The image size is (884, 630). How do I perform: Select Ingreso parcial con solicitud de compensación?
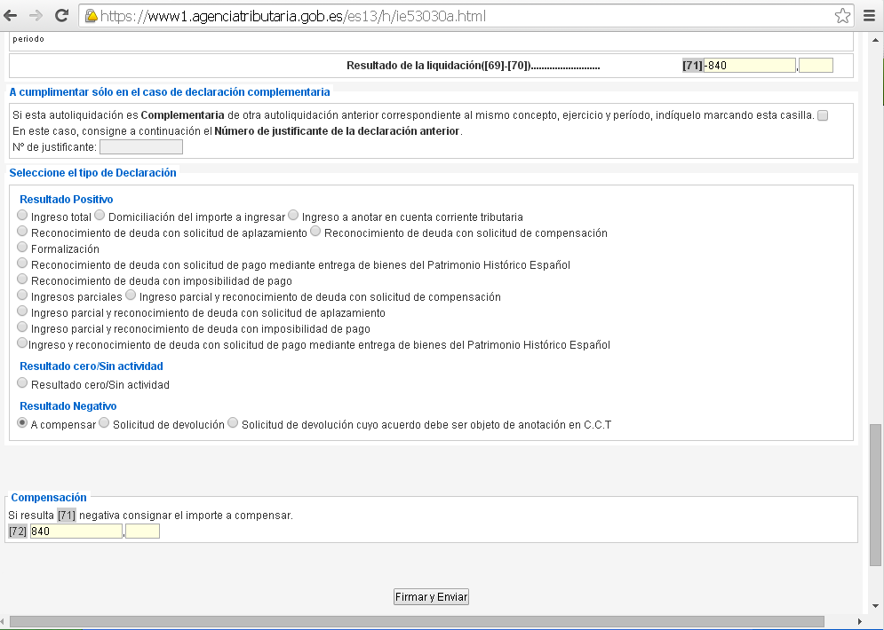[131, 295]
